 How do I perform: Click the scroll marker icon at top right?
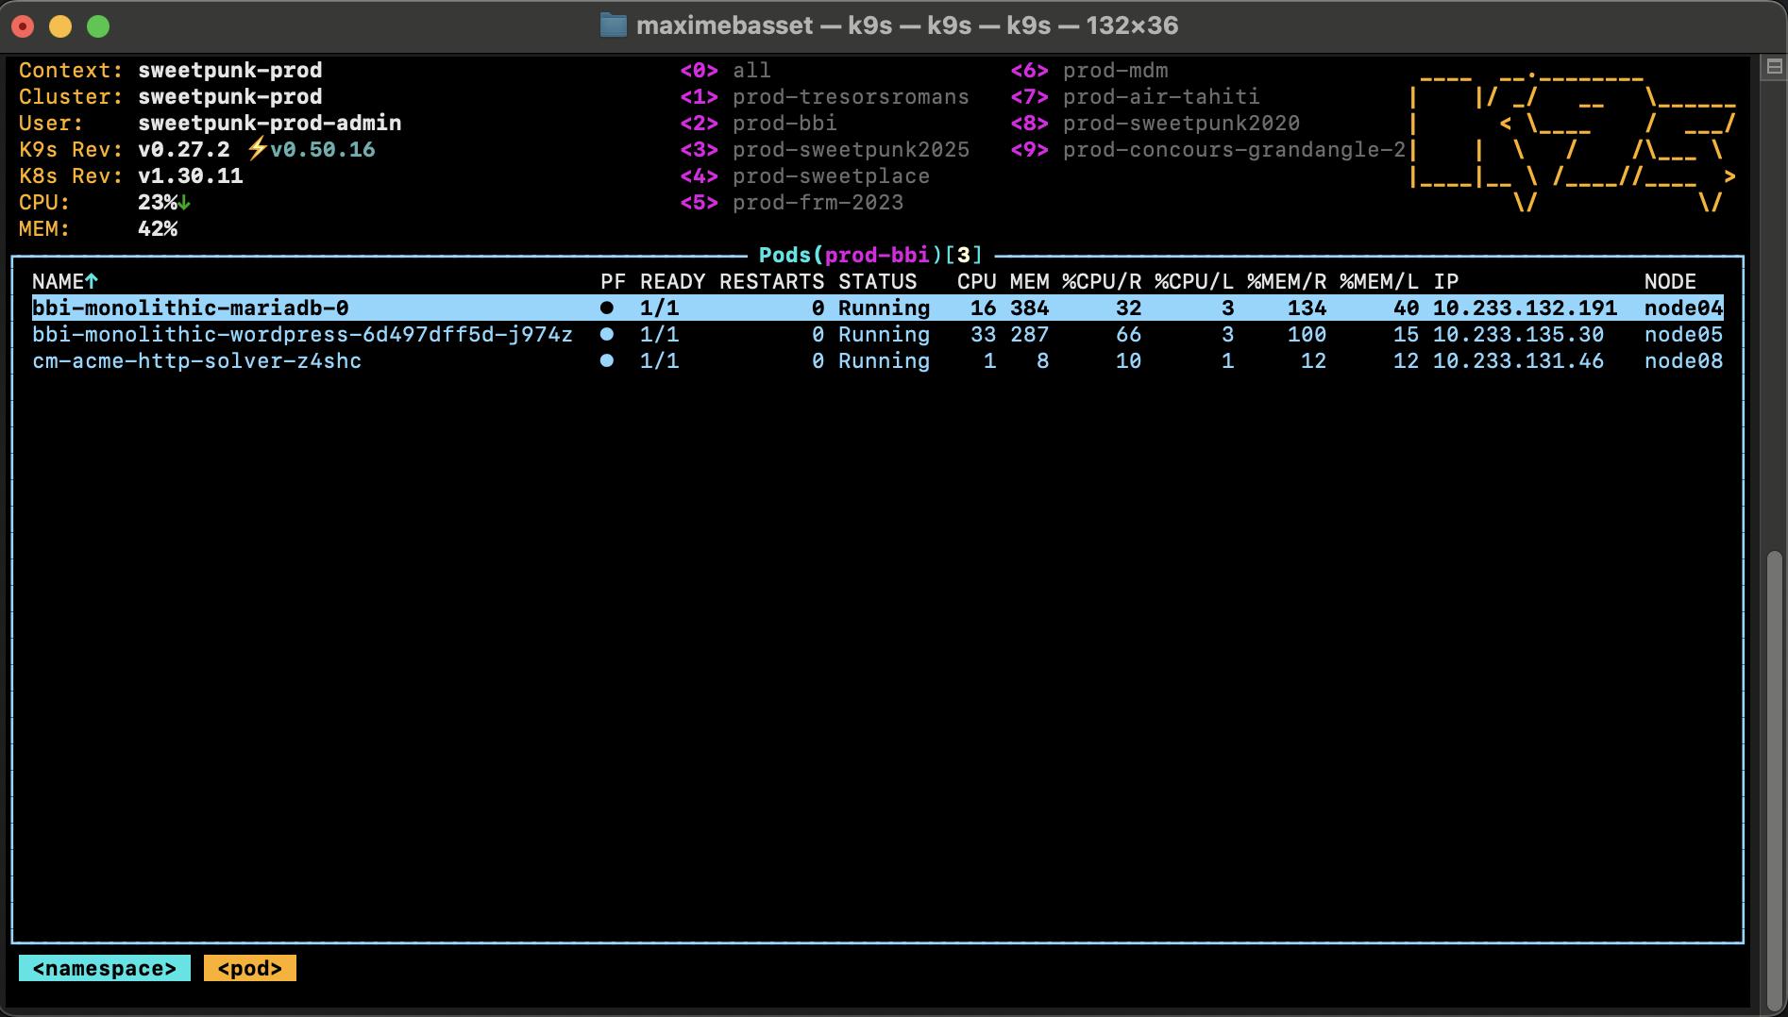click(1774, 67)
